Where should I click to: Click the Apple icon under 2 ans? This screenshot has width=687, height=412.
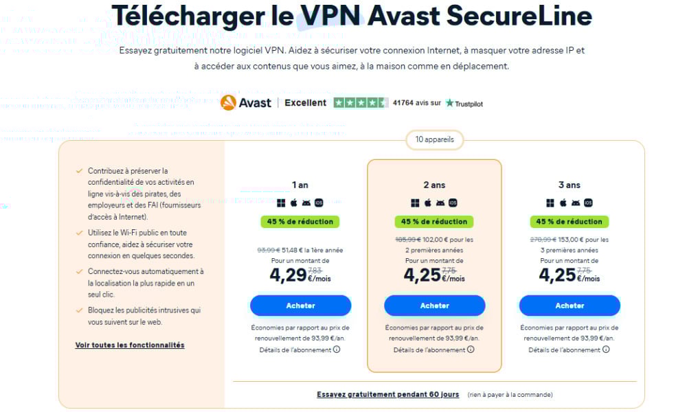click(x=428, y=203)
